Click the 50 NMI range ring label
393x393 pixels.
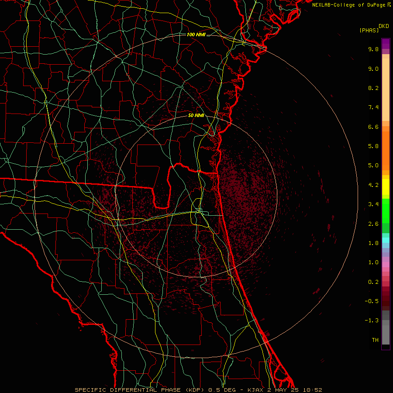coord(196,116)
